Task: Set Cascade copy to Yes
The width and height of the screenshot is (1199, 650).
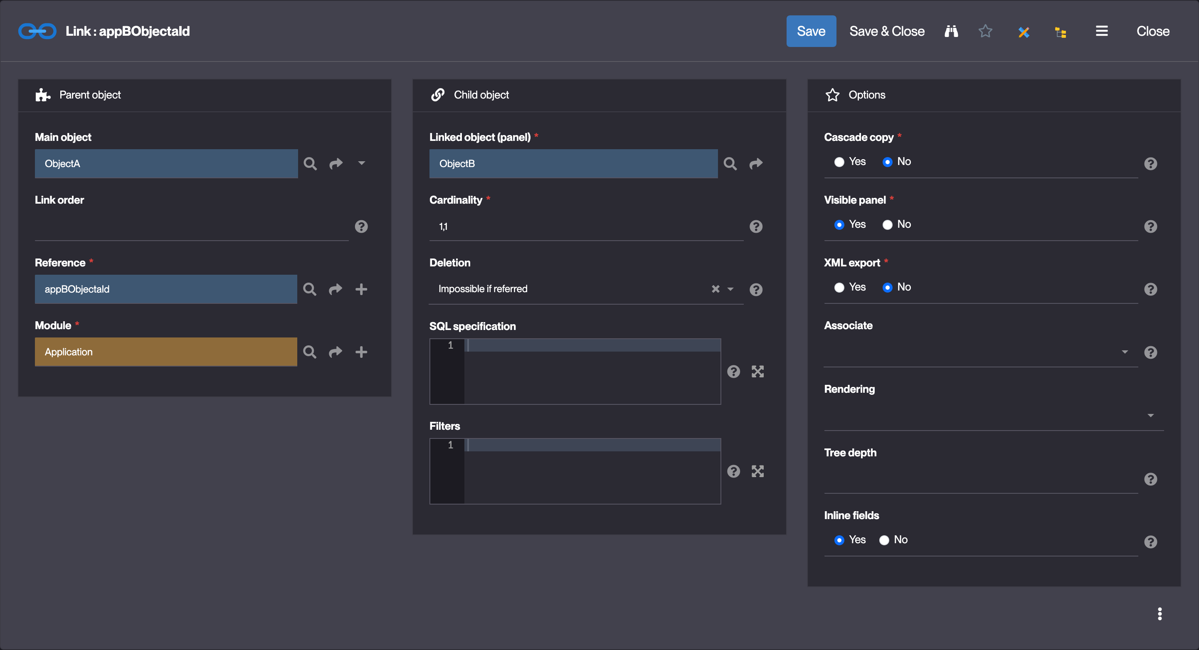Action: [x=839, y=162]
